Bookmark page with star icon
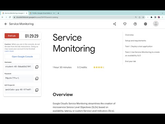The height and width of the screenshot is (124, 165). pos(143,17)
